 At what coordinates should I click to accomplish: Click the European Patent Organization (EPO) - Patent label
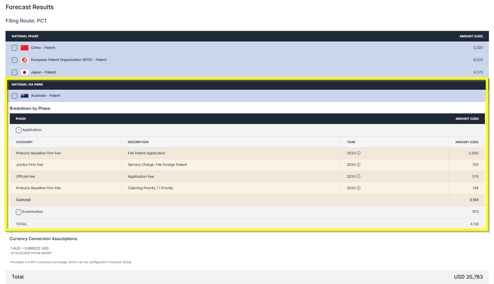point(68,60)
